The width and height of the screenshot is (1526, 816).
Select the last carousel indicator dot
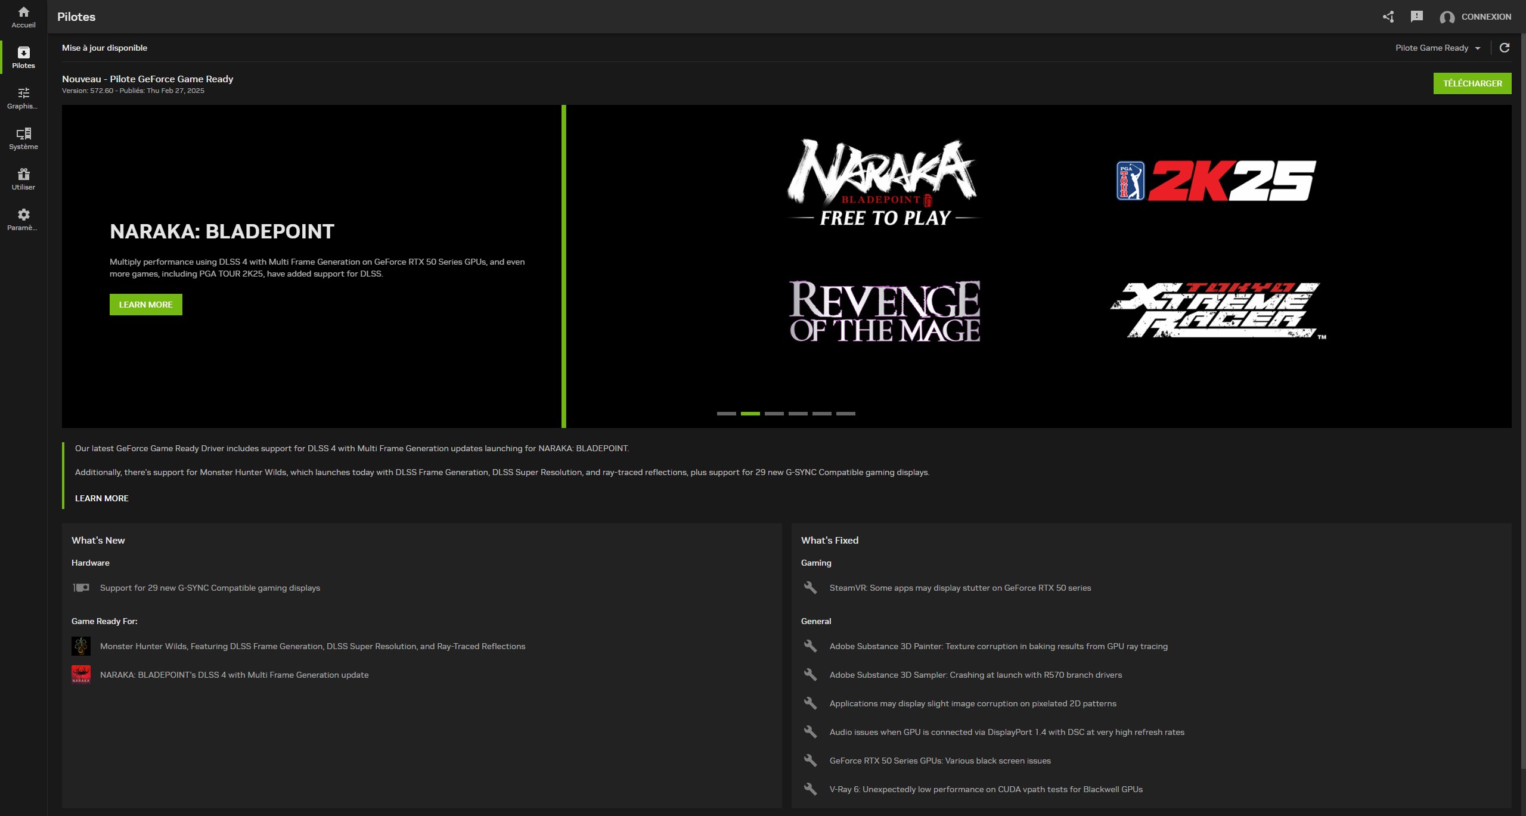click(x=845, y=413)
